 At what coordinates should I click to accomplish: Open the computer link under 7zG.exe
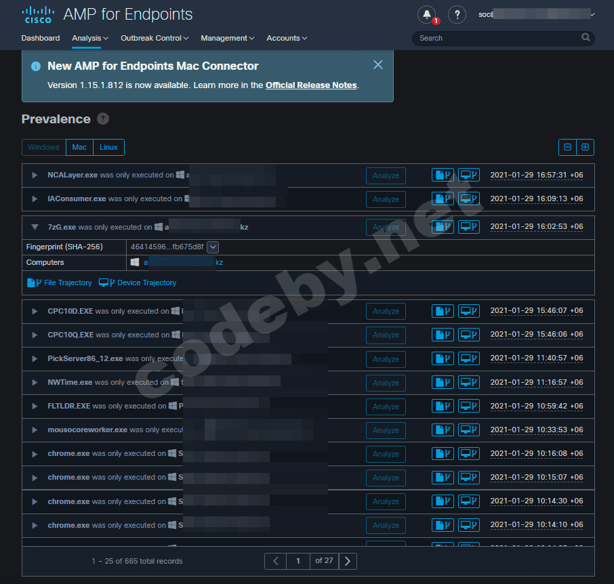183,262
